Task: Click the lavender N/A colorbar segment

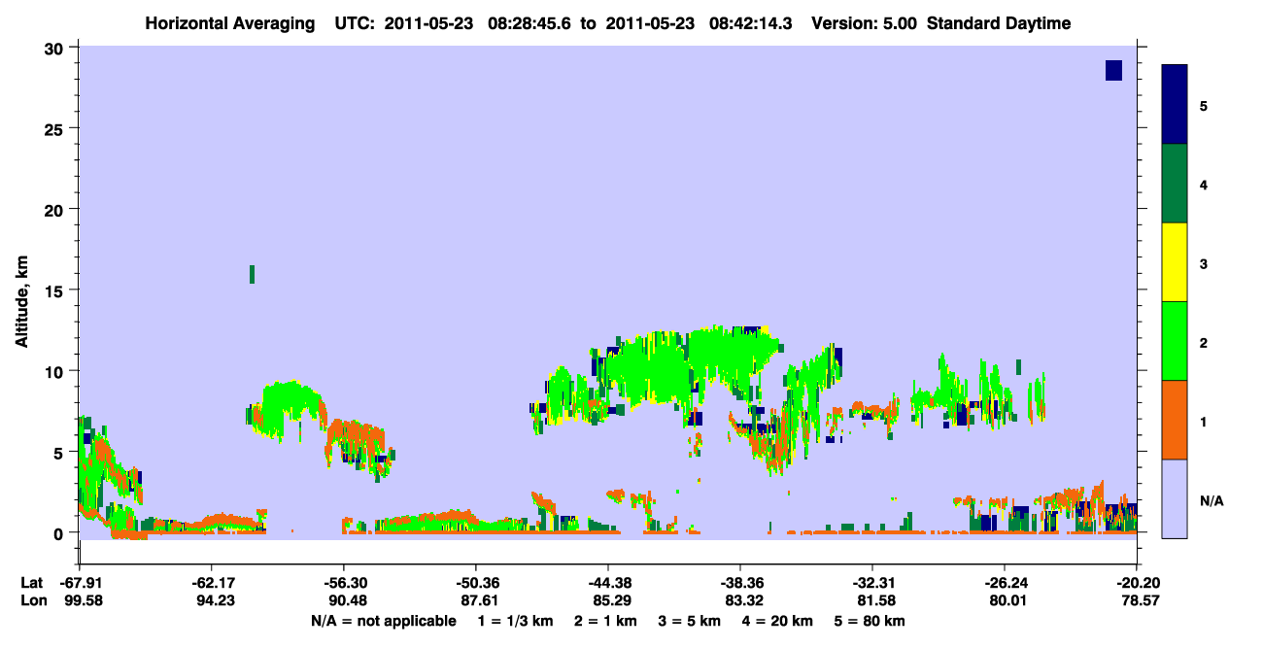Action: point(1175,498)
